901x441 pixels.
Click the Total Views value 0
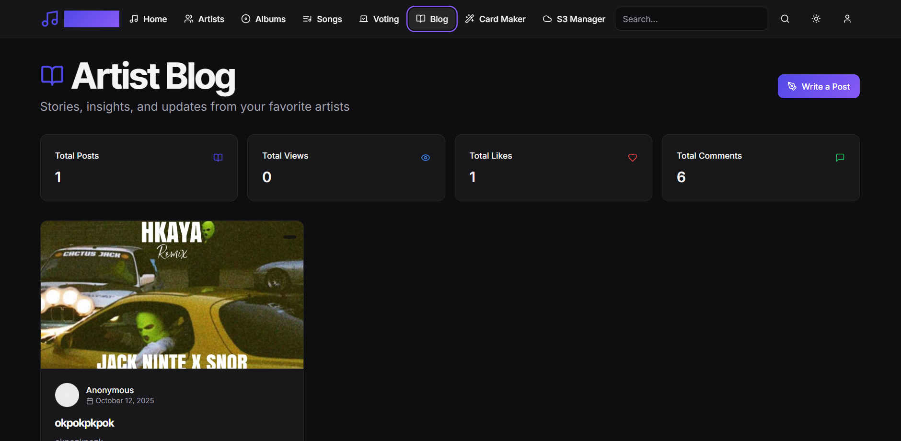pyautogui.click(x=267, y=177)
